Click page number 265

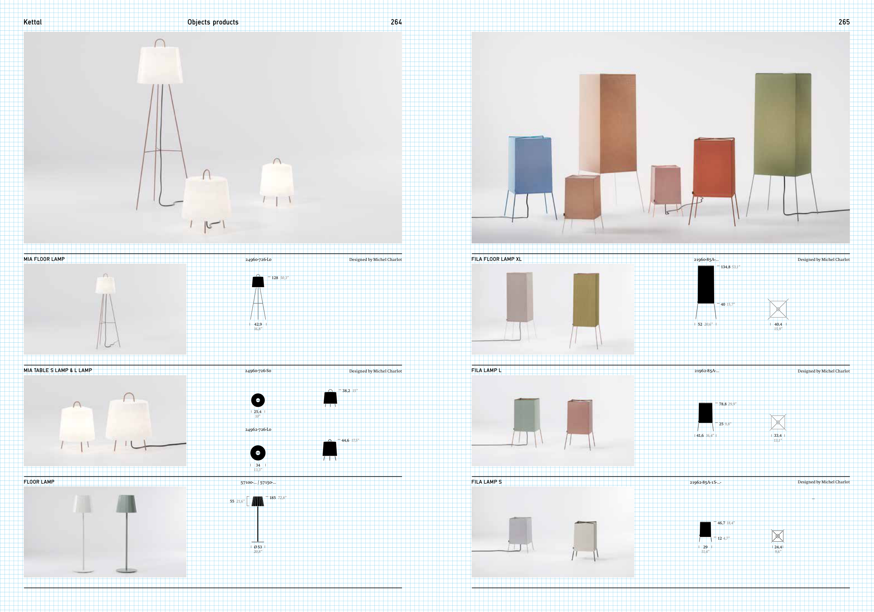[x=844, y=22]
